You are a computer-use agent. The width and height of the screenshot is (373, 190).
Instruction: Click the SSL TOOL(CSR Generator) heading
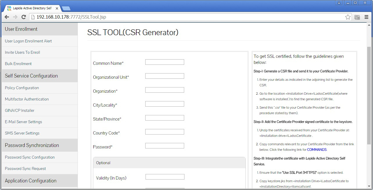click(x=133, y=32)
